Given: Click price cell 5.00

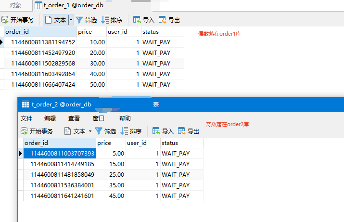Looking at the screenshot, I should 111,154.
